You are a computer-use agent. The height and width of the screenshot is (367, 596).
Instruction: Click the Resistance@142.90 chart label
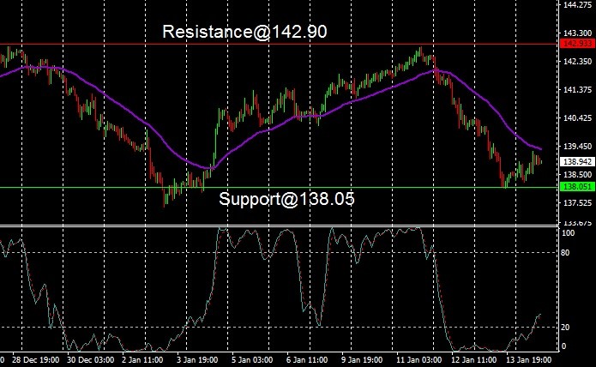pyautogui.click(x=244, y=32)
